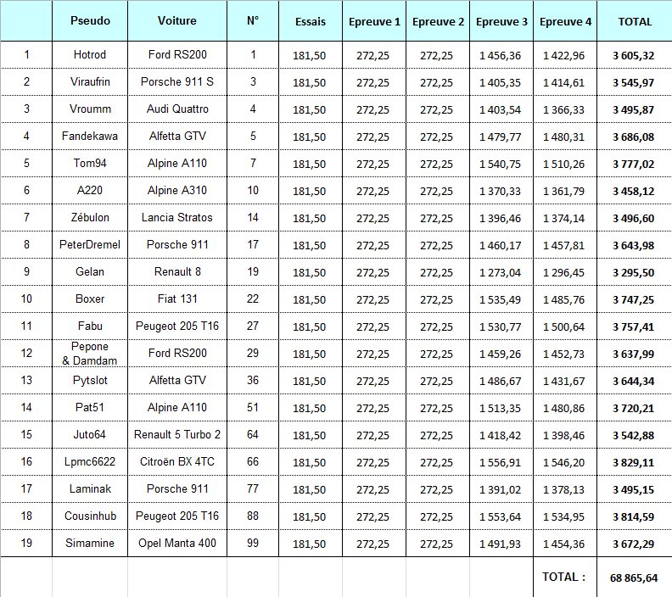
Task: Click the Hotrod pseudo cell
Action: [90, 55]
